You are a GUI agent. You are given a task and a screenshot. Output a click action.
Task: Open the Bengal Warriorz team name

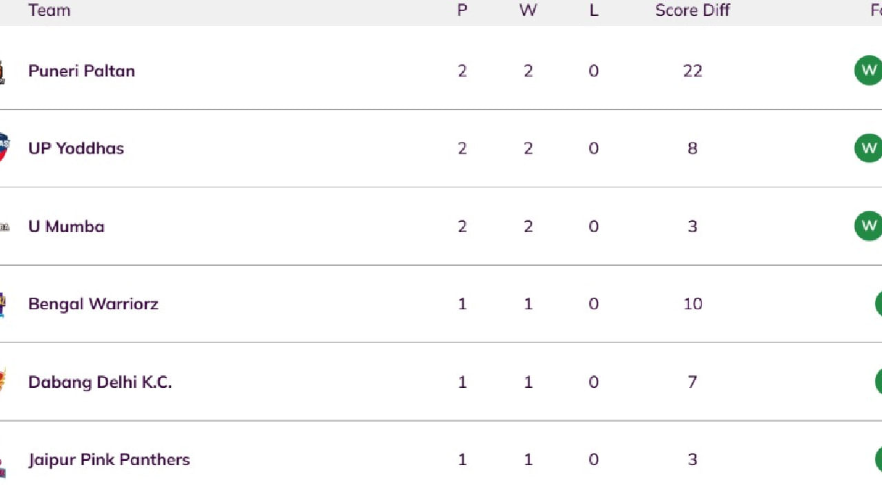click(93, 304)
